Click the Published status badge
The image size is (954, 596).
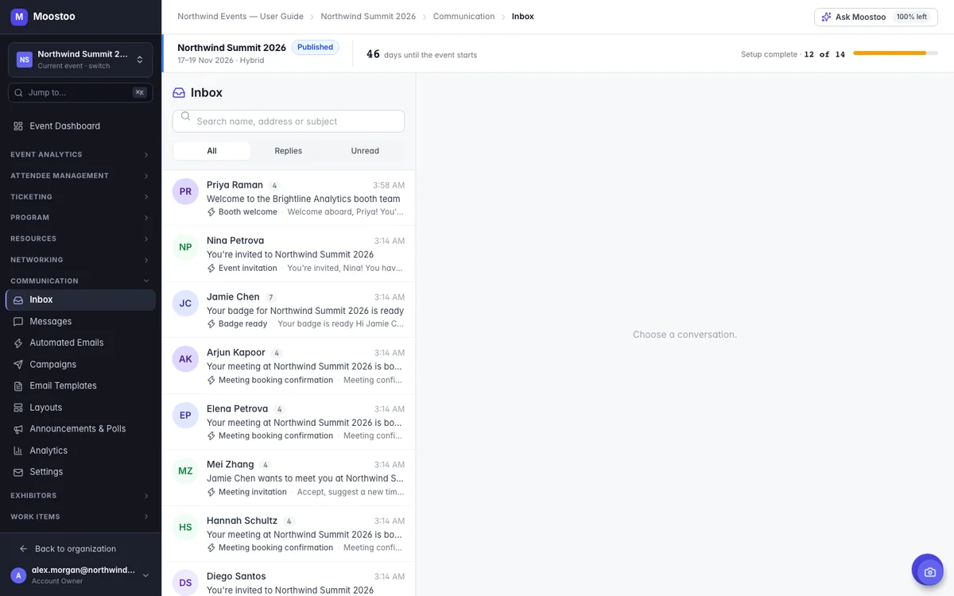click(x=315, y=48)
